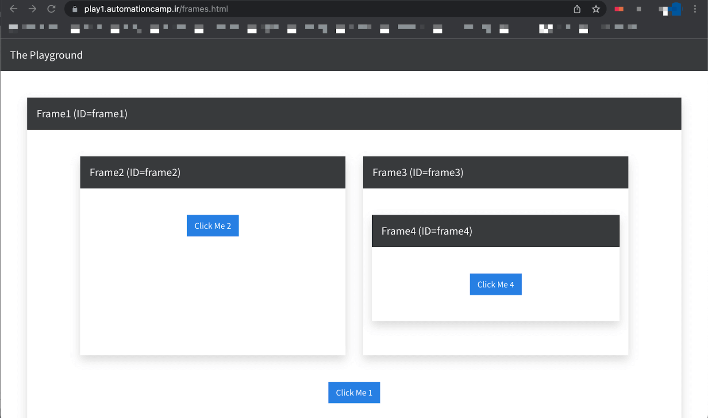Click the gray square extension icon
This screenshot has width=708, height=418.
point(639,9)
